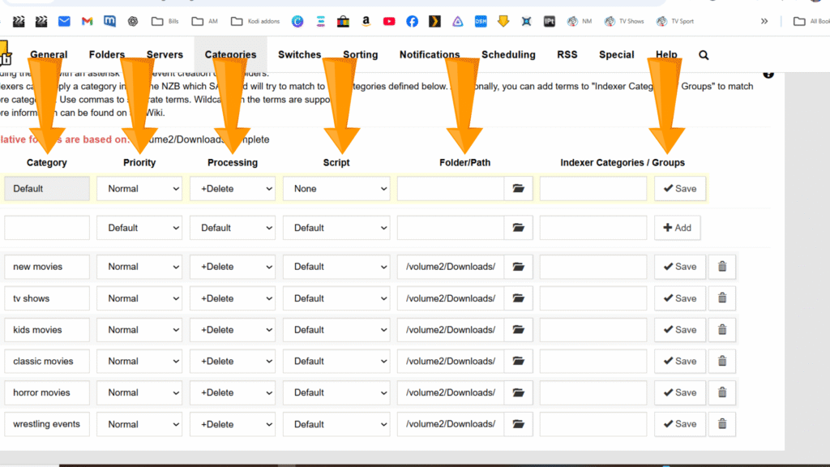Viewport: 830px width, 467px height.
Task: Open the YouTube bookmark icon
Action: [x=389, y=21]
